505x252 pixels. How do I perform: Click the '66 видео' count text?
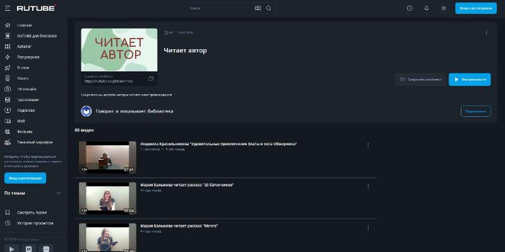pos(84,130)
